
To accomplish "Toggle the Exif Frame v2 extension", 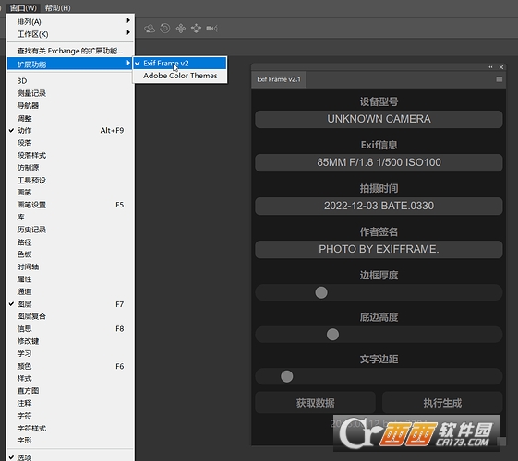I will point(180,63).
